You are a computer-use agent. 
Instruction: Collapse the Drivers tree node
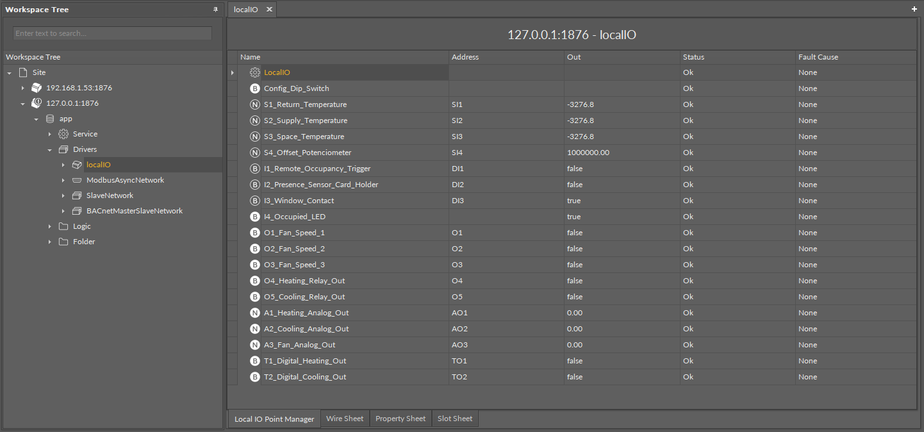point(49,149)
